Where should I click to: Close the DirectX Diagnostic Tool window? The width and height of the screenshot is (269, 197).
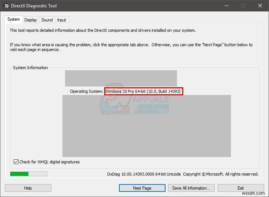260,6
